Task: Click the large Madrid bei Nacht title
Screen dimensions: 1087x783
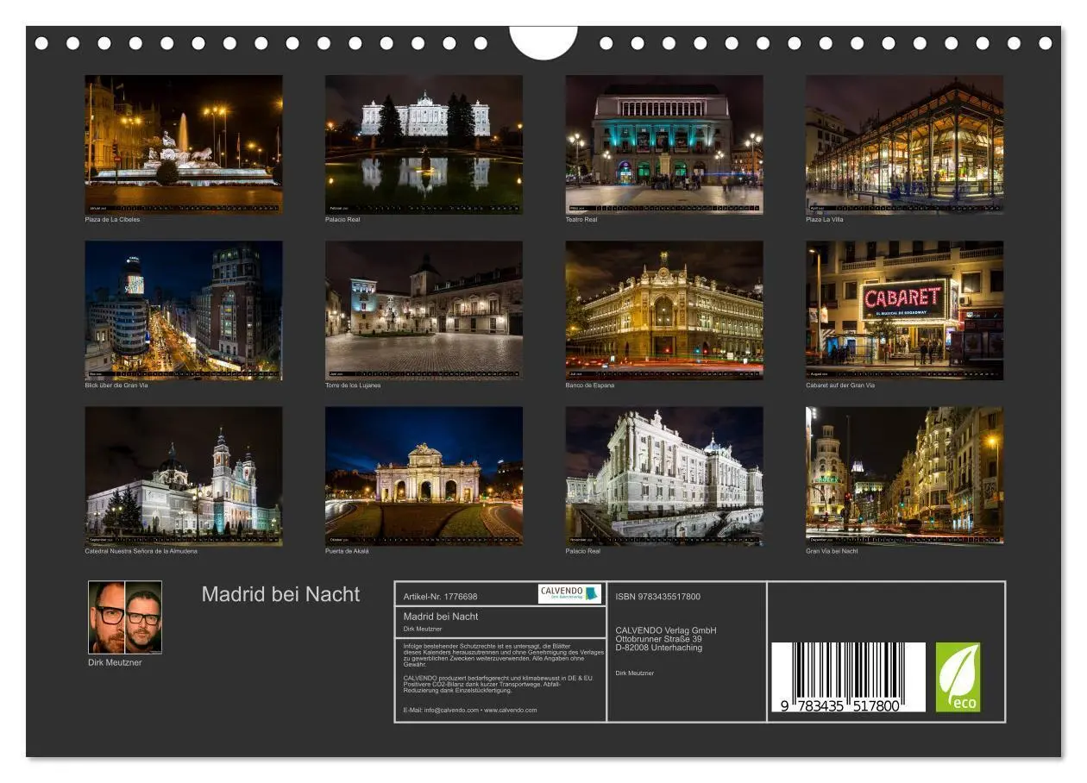Action: pos(280,594)
